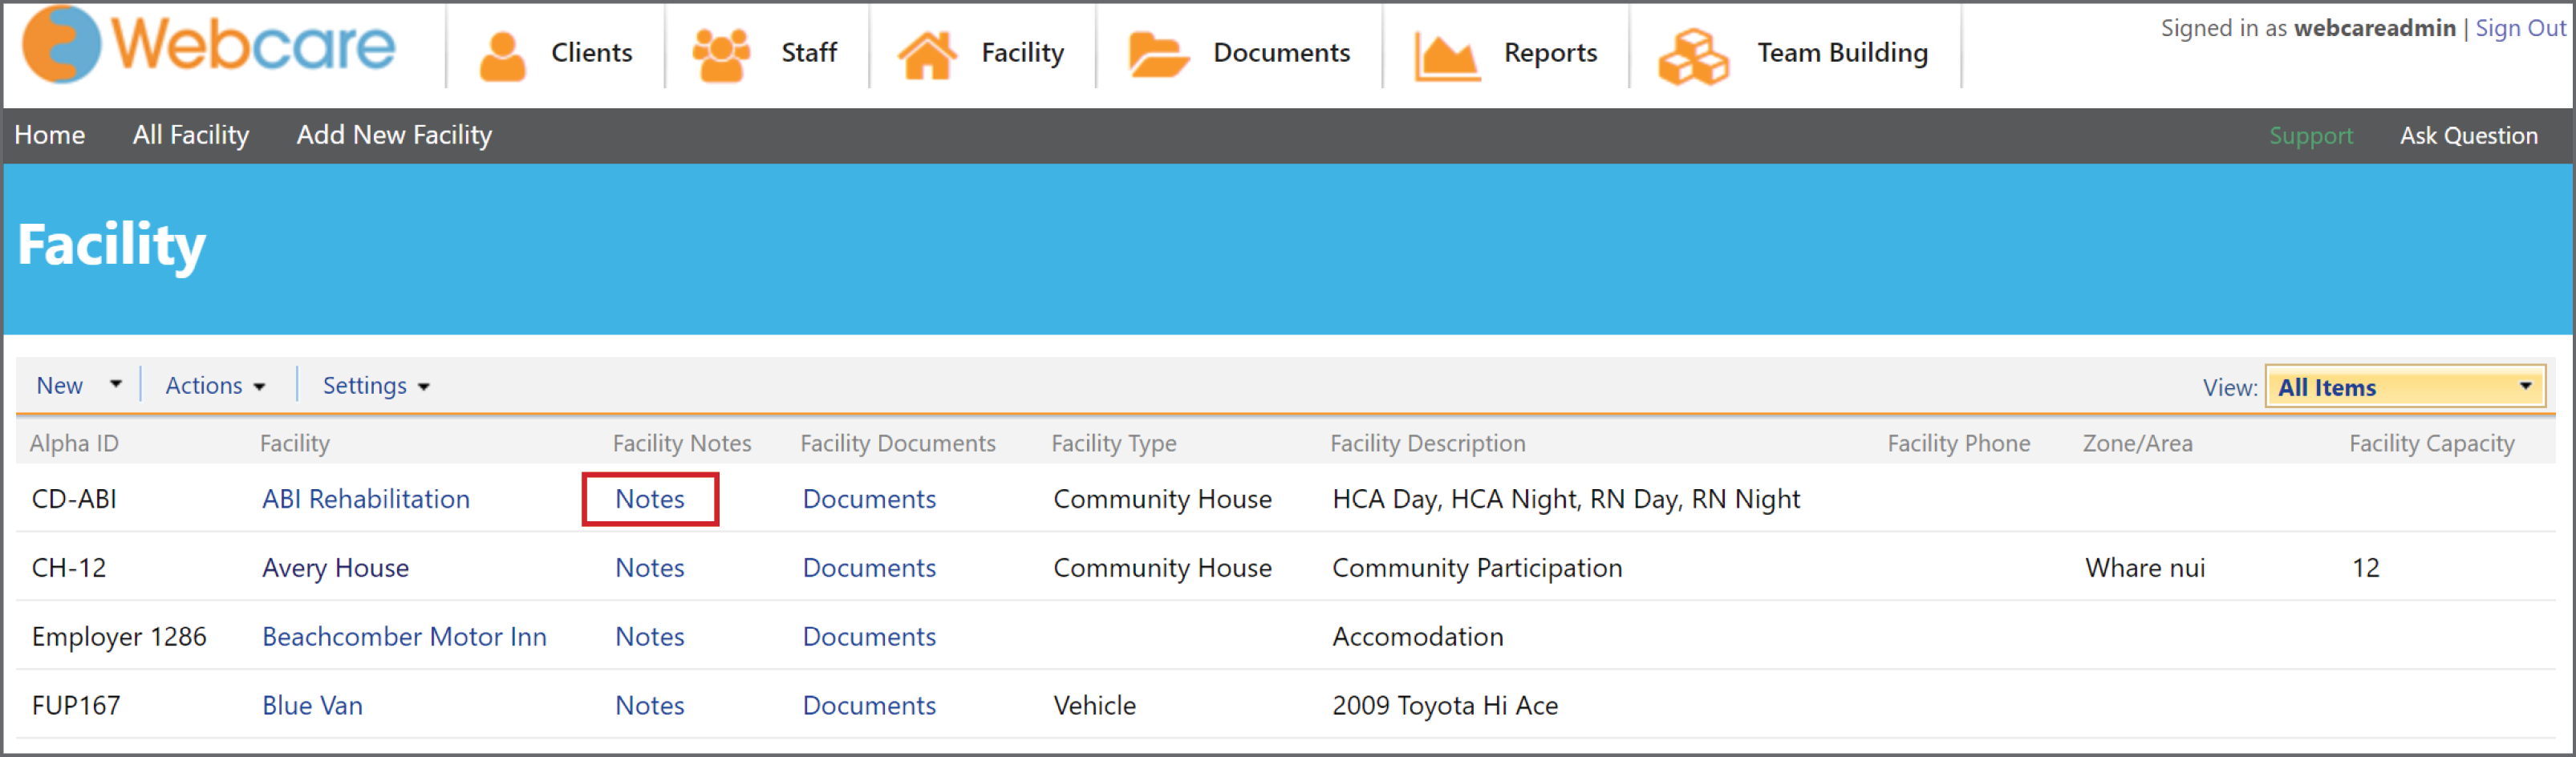The image size is (2576, 757).
Task: Click Ask Question in the navigation bar
Action: pyautogui.click(x=2470, y=135)
